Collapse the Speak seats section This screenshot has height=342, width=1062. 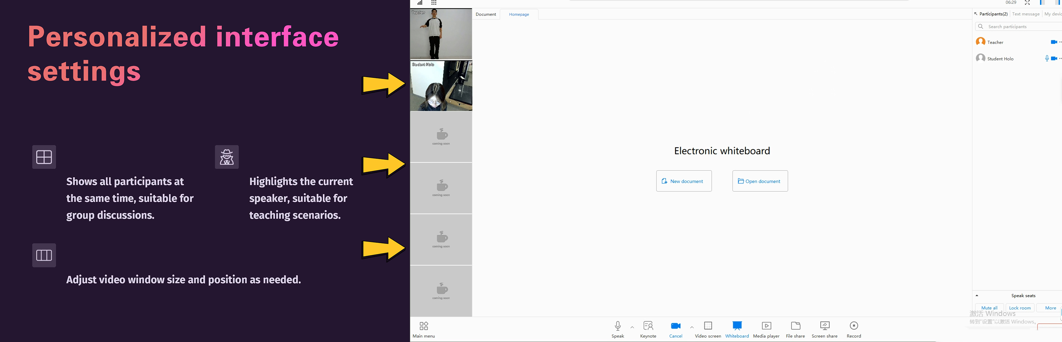[x=977, y=295]
